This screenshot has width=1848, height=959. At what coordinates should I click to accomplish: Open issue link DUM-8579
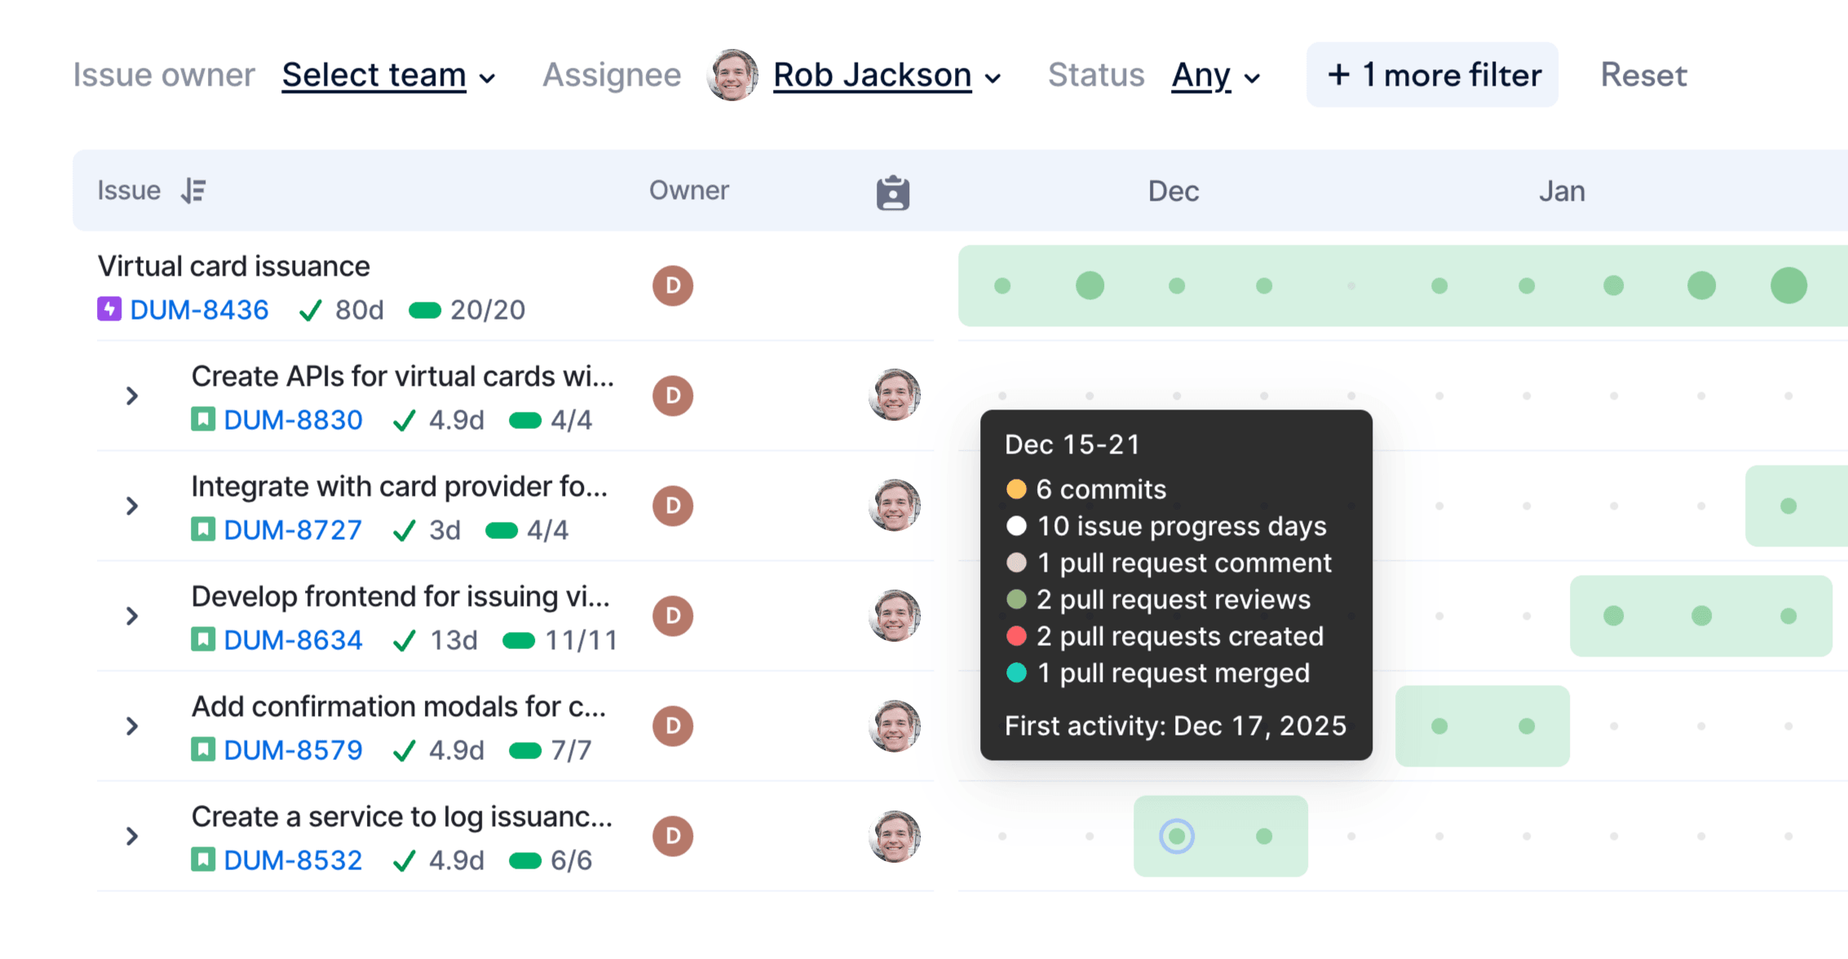(293, 750)
